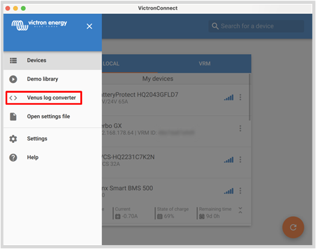Viewport: 316px width, 249px height.
Task: Click the Demo library play icon
Action: point(13,79)
